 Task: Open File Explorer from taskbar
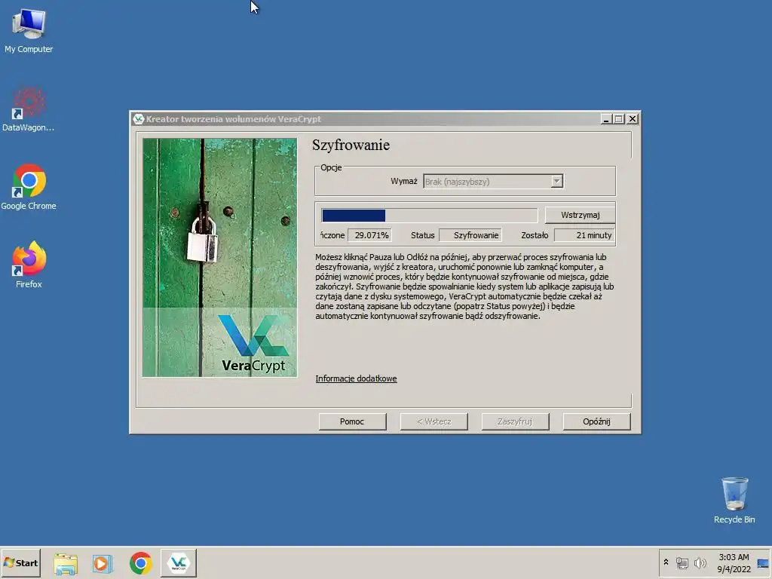tap(66, 563)
